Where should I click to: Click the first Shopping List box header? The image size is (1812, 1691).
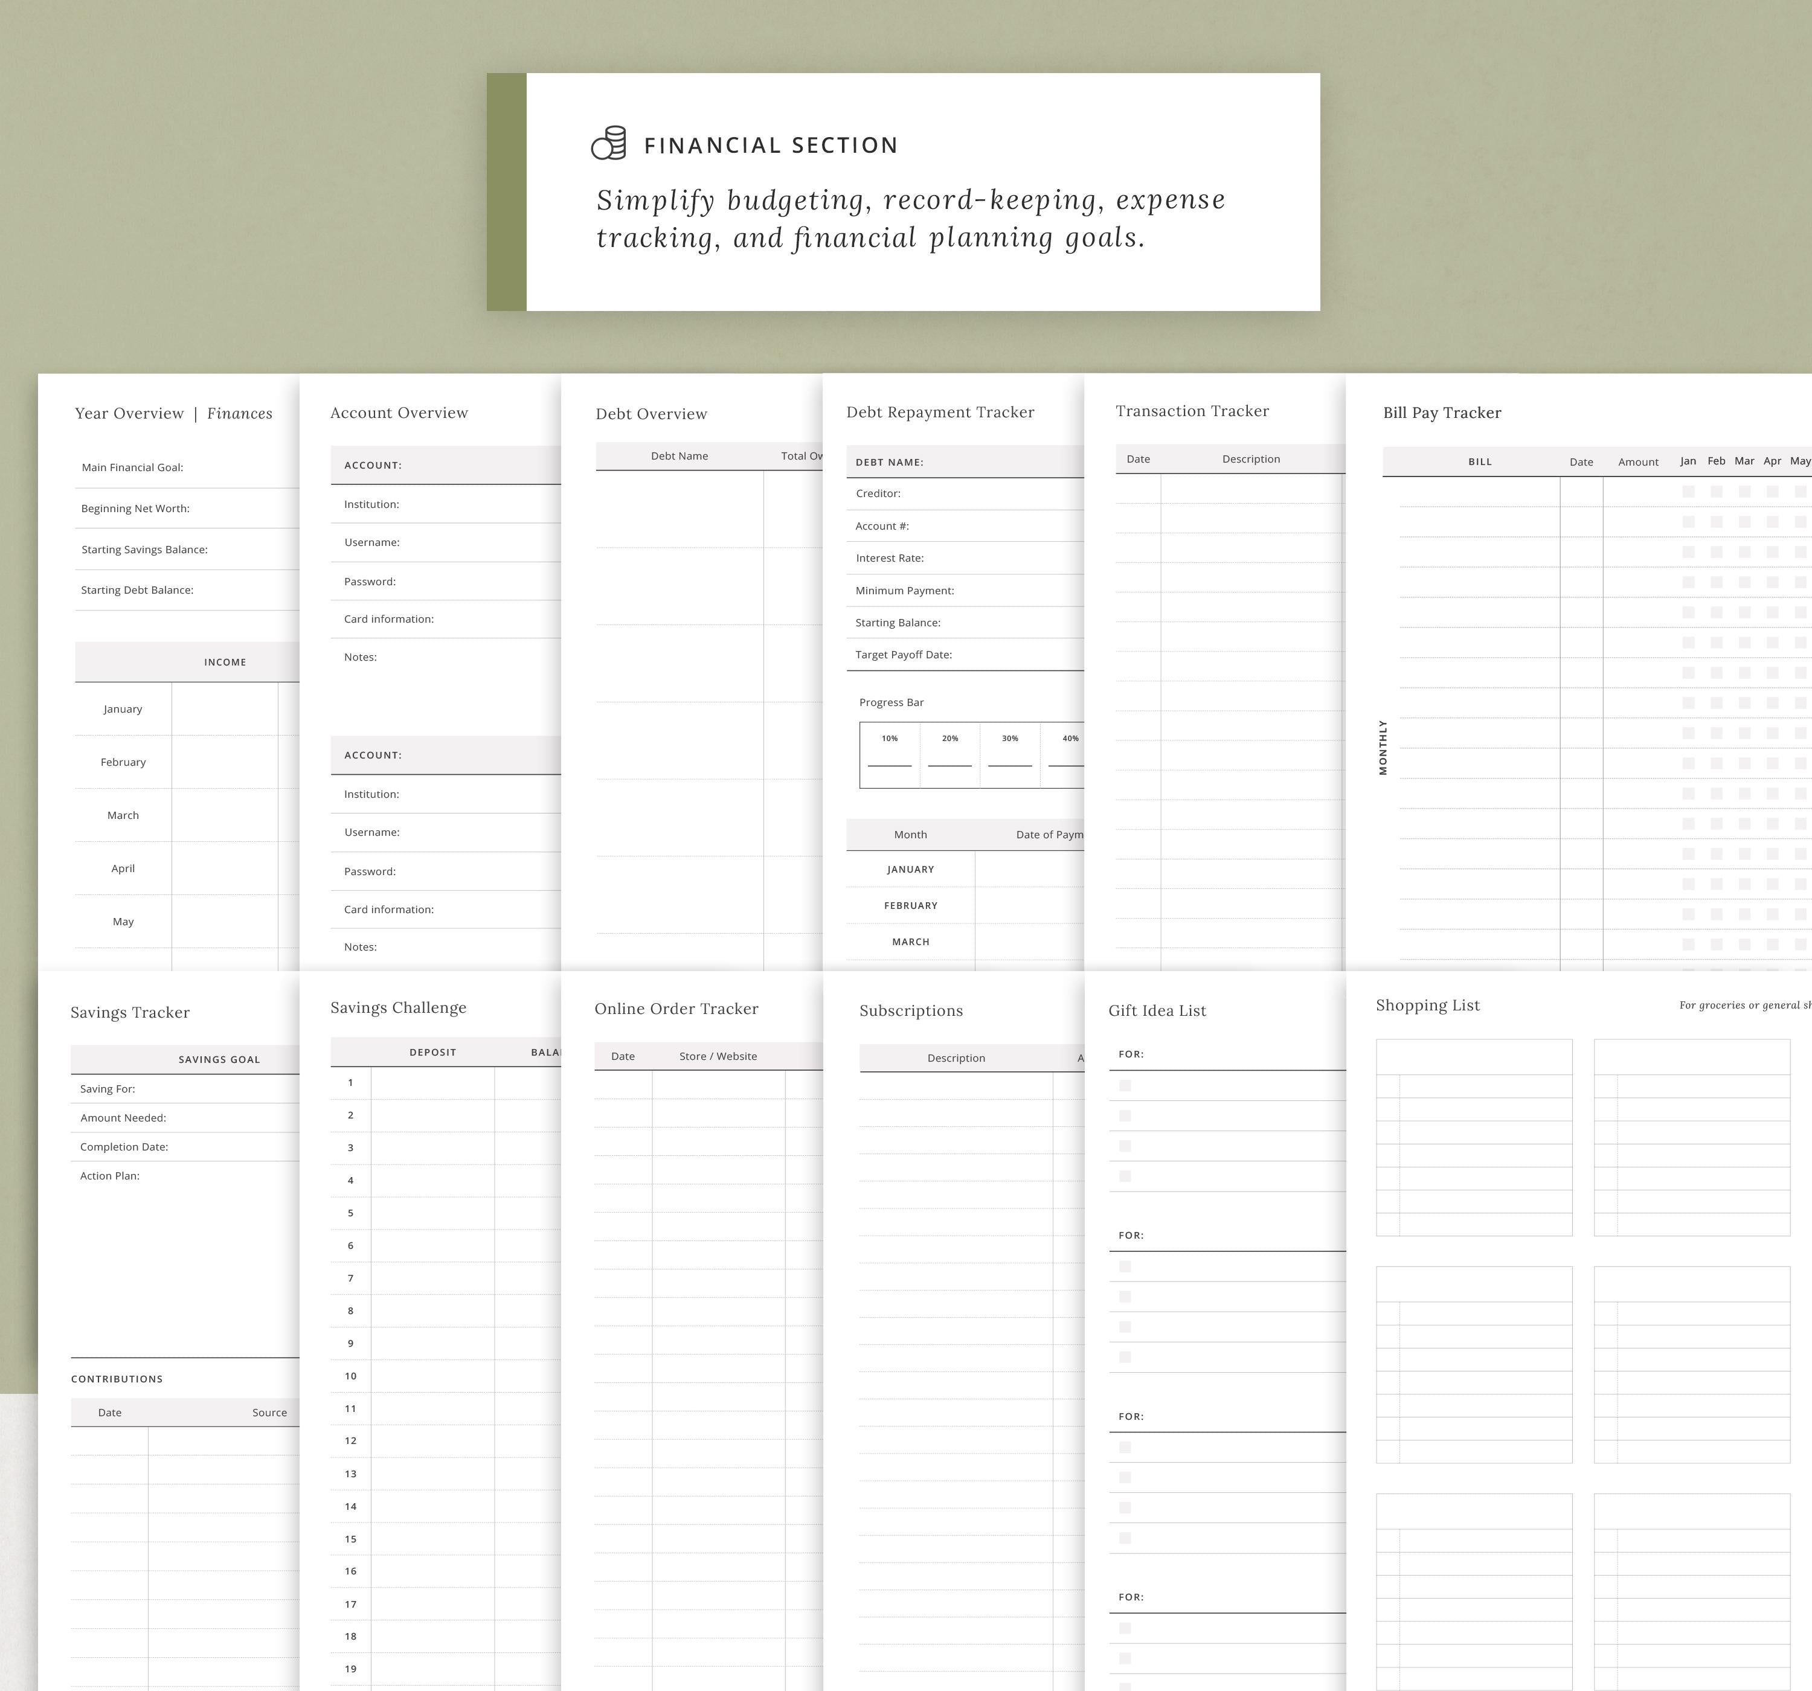pos(1474,1057)
